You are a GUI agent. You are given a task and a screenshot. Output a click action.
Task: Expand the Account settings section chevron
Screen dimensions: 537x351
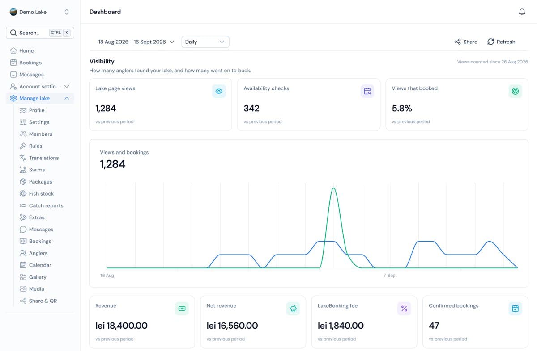tap(67, 87)
